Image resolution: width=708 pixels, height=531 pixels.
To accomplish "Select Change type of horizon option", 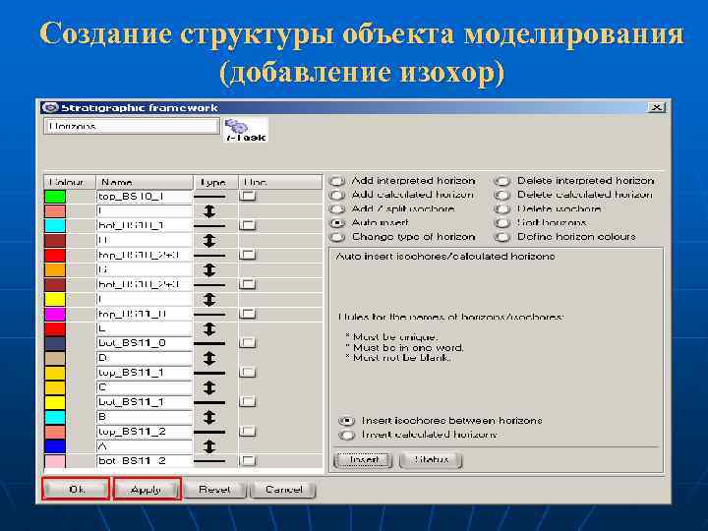I will [336, 237].
